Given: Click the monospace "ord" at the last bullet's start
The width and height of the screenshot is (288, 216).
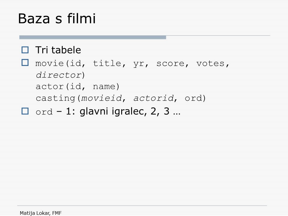Looking at the screenshot, I should click(x=44, y=112).
